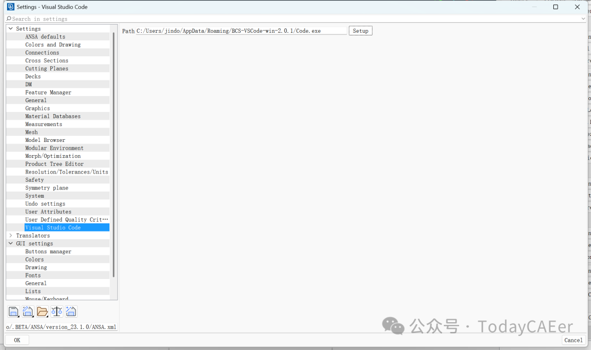591x350 pixels.
Task: Open Model Browser settings
Action: (45, 140)
